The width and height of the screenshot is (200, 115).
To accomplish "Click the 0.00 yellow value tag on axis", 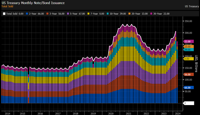I will tap(188, 59).
